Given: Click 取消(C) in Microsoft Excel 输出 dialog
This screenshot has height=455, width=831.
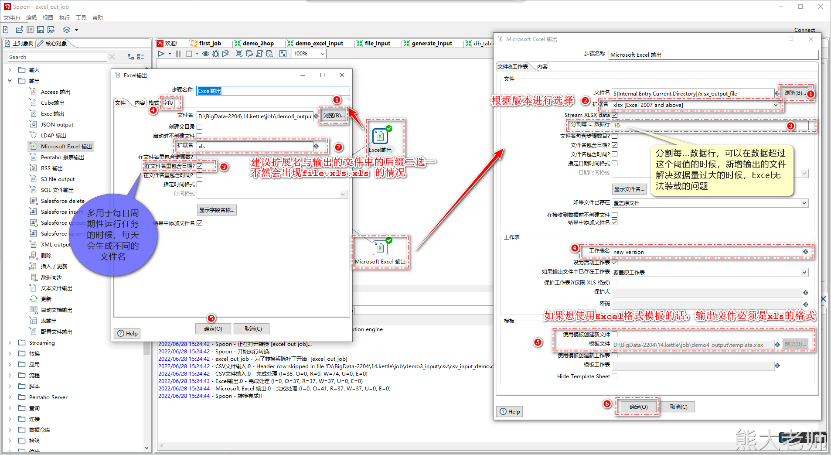Looking at the screenshot, I should 678,407.
